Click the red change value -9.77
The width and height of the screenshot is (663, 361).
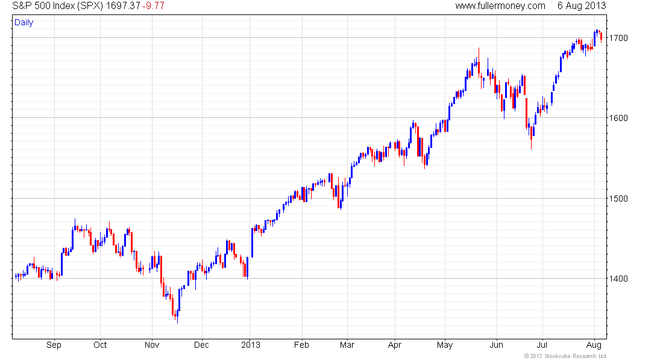click(x=153, y=5)
